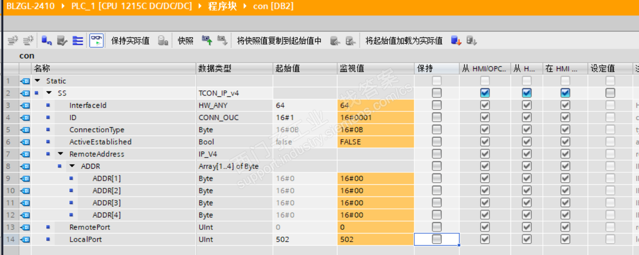Click the start value 16#1 for ID
The width and height of the screenshot is (639, 255).
pyautogui.click(x=305, y=117)
